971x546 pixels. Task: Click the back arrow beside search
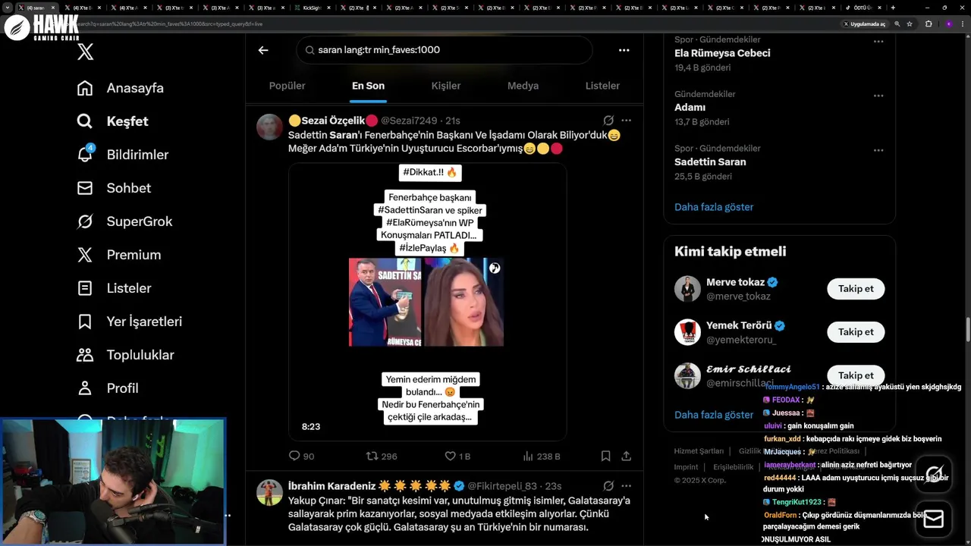pyautogui.click(x=263, y=50)
